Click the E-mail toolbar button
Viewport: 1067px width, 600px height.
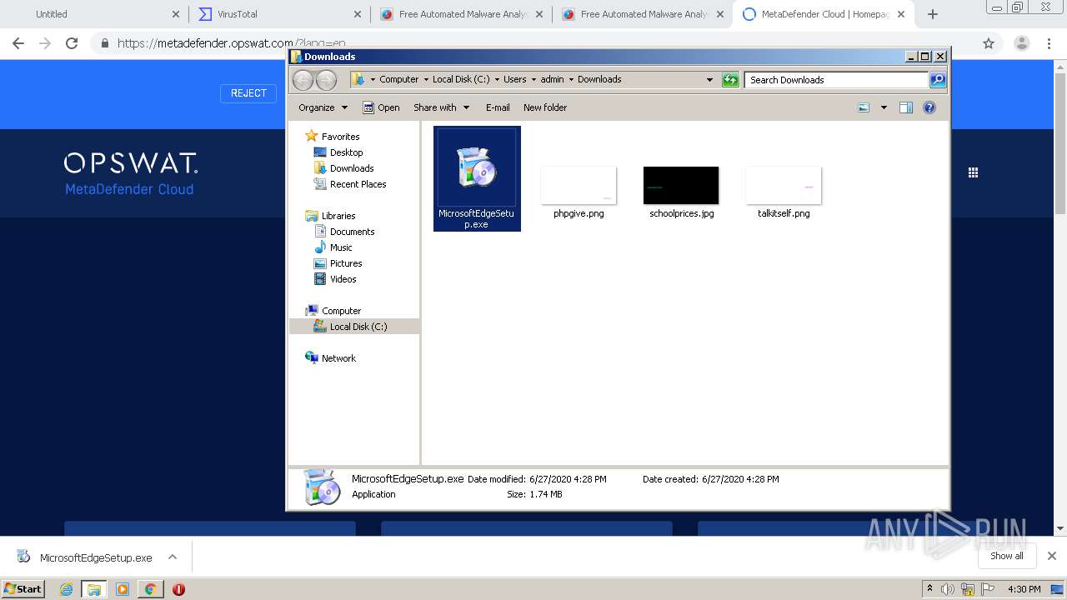click(x=498, y=107)
